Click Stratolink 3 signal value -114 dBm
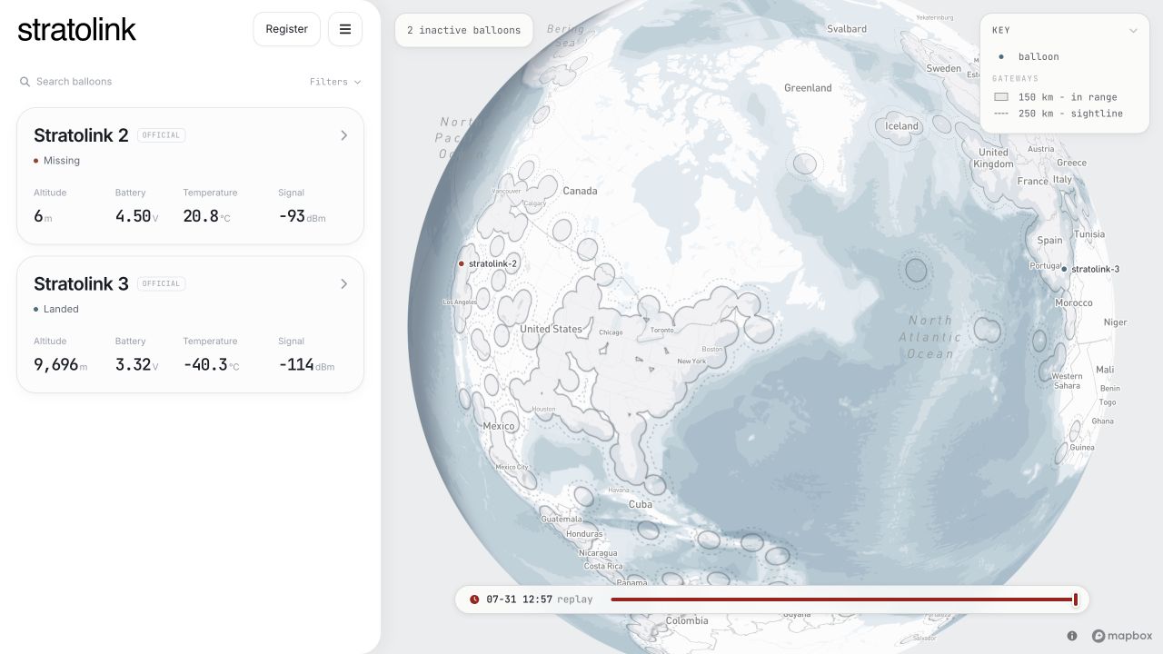The height and width of the screenshot is (654, 1163). [x=306, y=365]
